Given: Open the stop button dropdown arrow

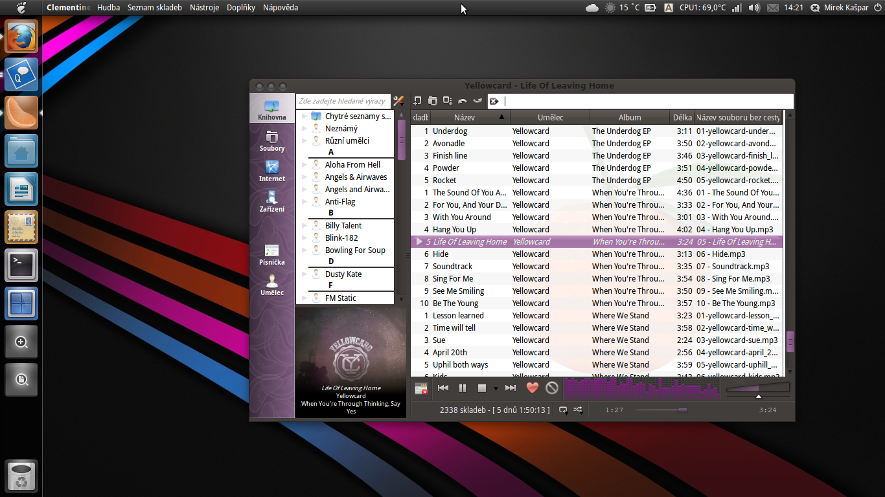Looking at the screenshot, I should 496,388.
